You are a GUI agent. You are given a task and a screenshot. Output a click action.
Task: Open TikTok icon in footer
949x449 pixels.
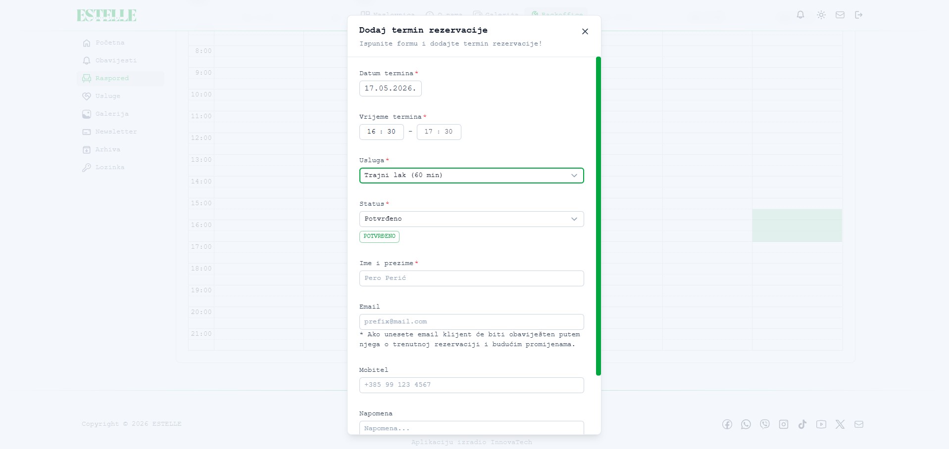tap(802, 424)
